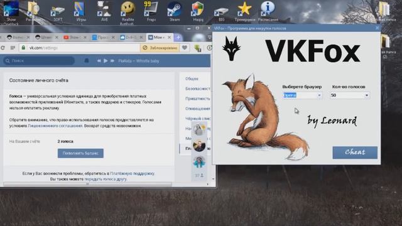
Task: Click the teal avatar in chat sidebar
Action: [x=199, y=162]
